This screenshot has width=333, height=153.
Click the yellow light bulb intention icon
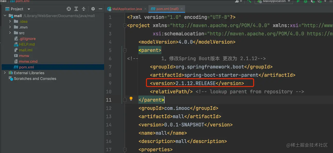coord(131,99)
